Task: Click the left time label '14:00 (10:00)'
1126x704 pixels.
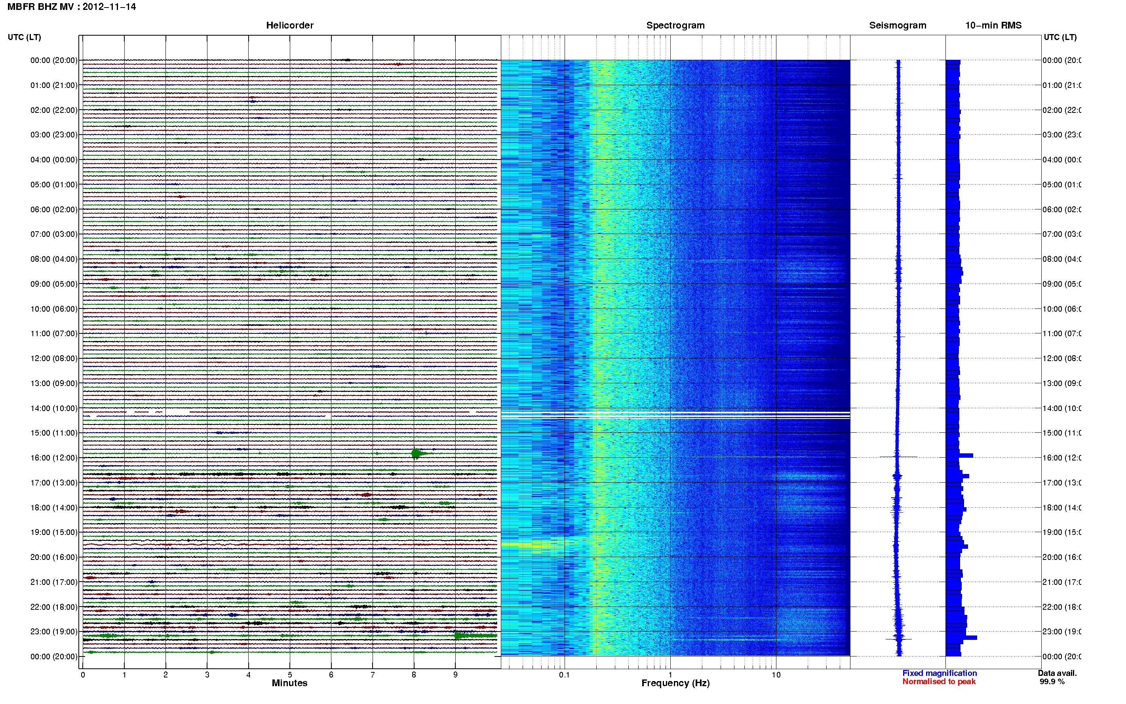Action: [54, 408]
